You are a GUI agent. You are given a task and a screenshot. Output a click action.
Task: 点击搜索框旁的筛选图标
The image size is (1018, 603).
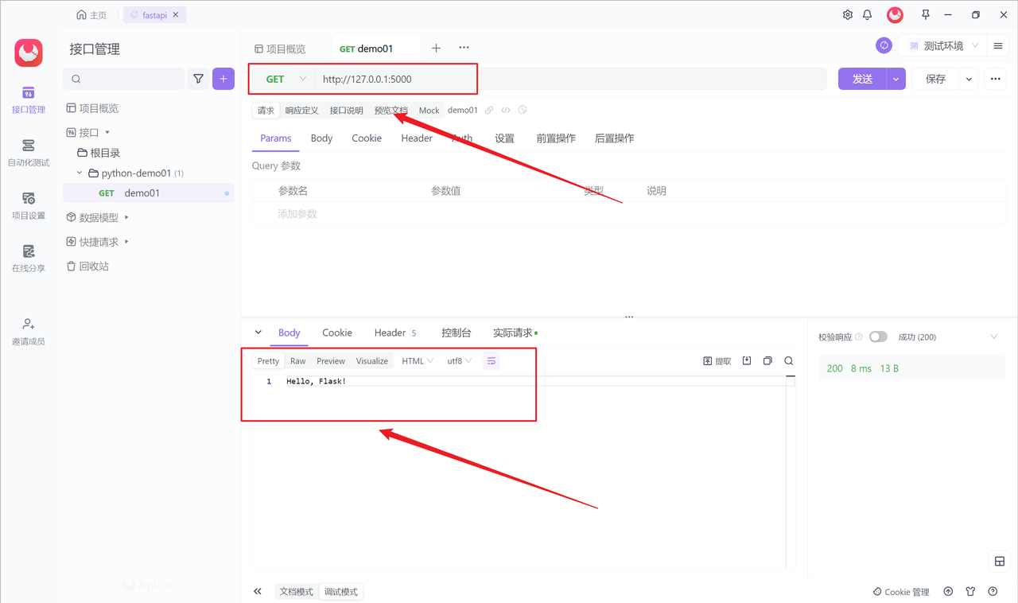coord(198,79)
